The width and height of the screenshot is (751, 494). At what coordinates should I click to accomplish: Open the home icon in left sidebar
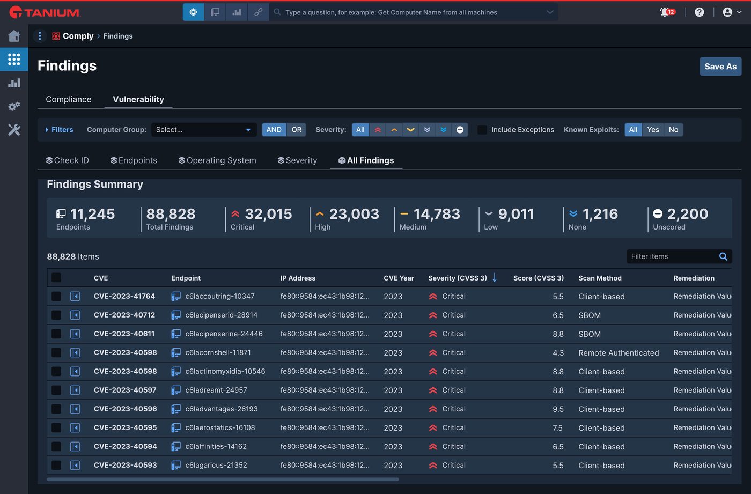point(14,36)
